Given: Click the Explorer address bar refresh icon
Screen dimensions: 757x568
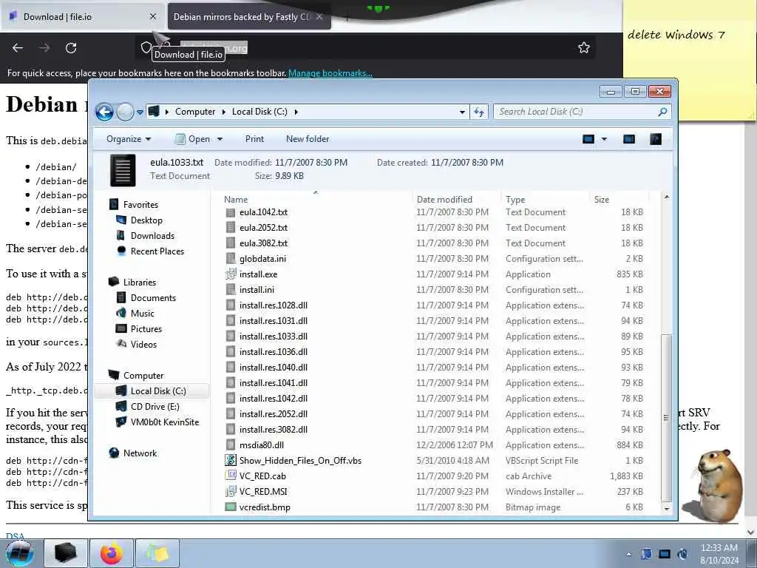Looking at the screenshot, I should 479,112.
